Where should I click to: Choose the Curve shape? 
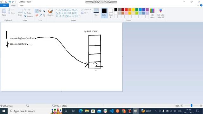(x=60, y=10)
